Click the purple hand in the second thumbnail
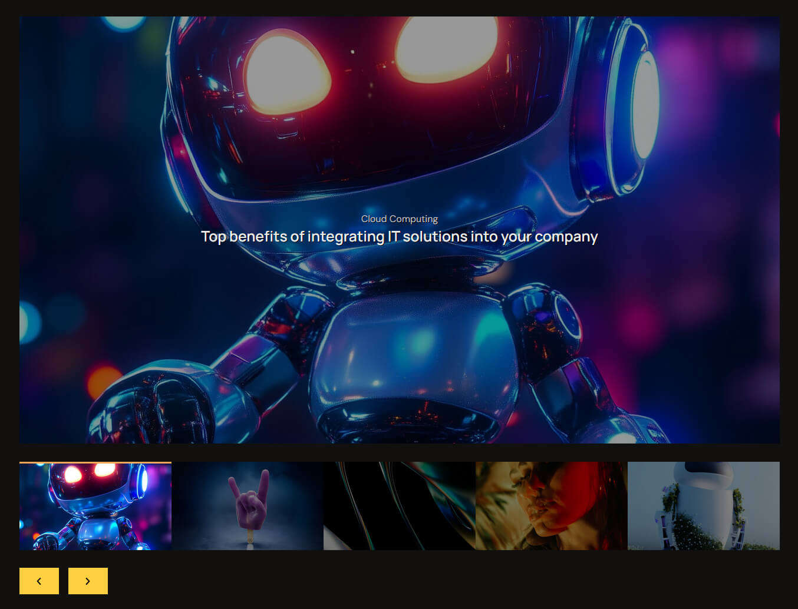This screenshot has width=798, height=609. 249,504
